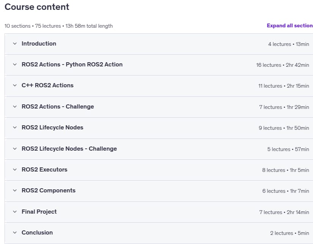313x244 pixels.
Task: Select ROS2 Actions - Python ROS2 Action title
Action: (x=72, y=65)
